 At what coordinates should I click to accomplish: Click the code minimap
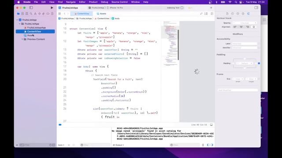[x=170, y=44]
